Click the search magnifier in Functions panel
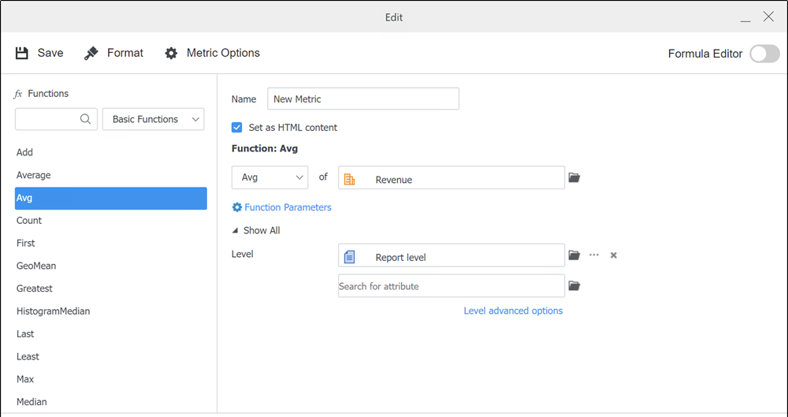788x417 pixels. (85, 119)
